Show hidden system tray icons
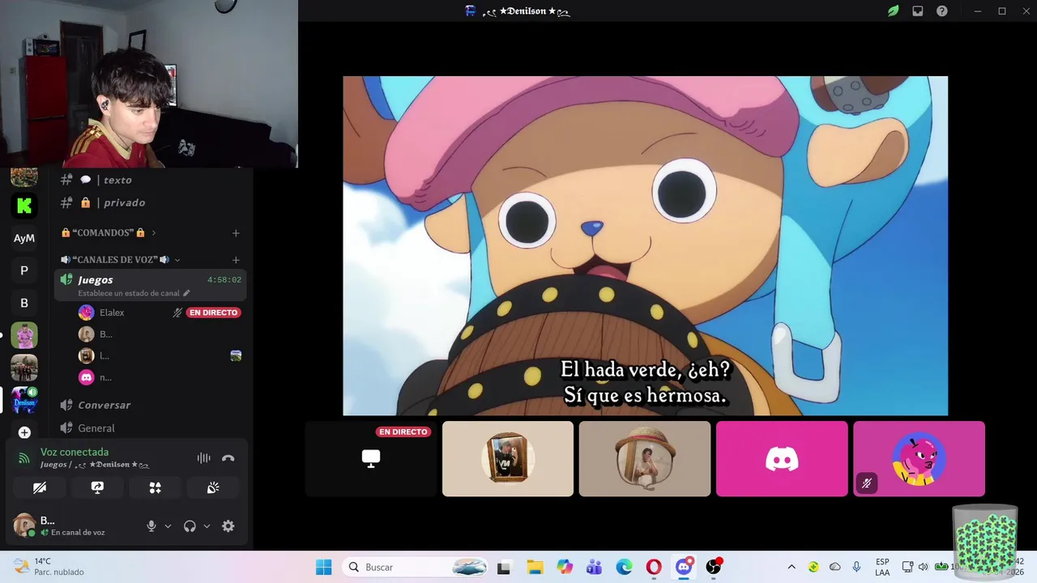 click(x=792, y=567)
